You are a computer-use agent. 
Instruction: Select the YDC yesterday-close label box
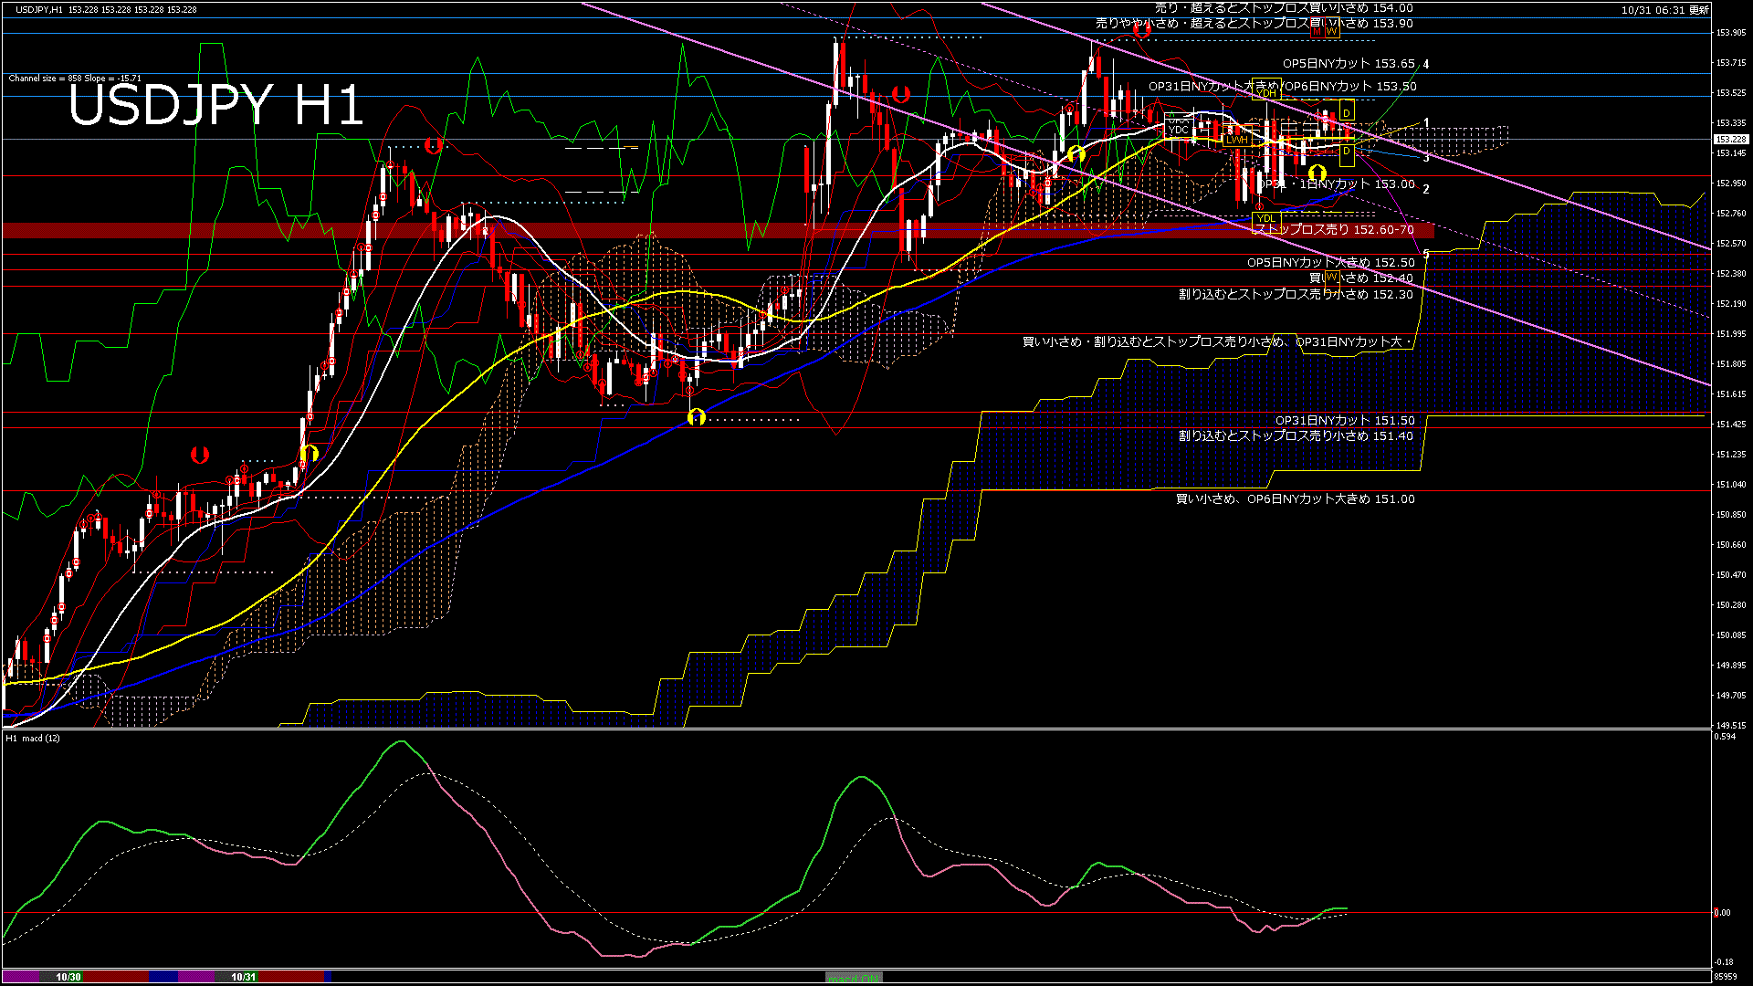(x=1179, y=130)
